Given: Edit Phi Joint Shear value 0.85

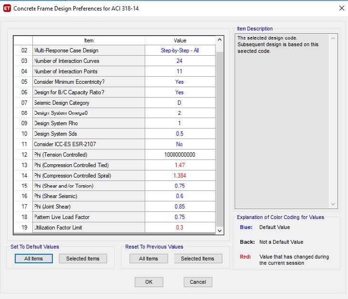Looking at the screenshot, I should [180, 207].
